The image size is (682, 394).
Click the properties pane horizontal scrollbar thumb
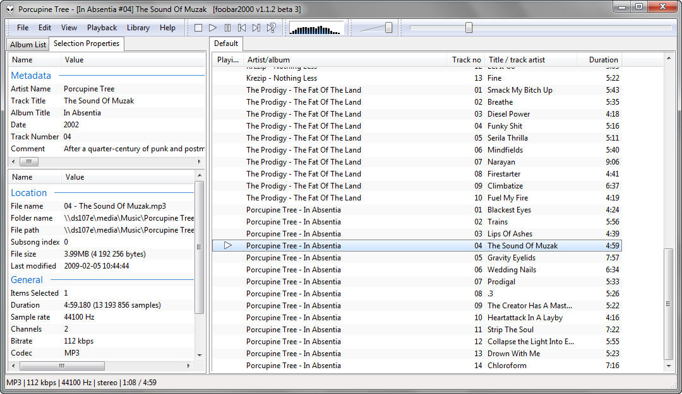tap(62, 366)
